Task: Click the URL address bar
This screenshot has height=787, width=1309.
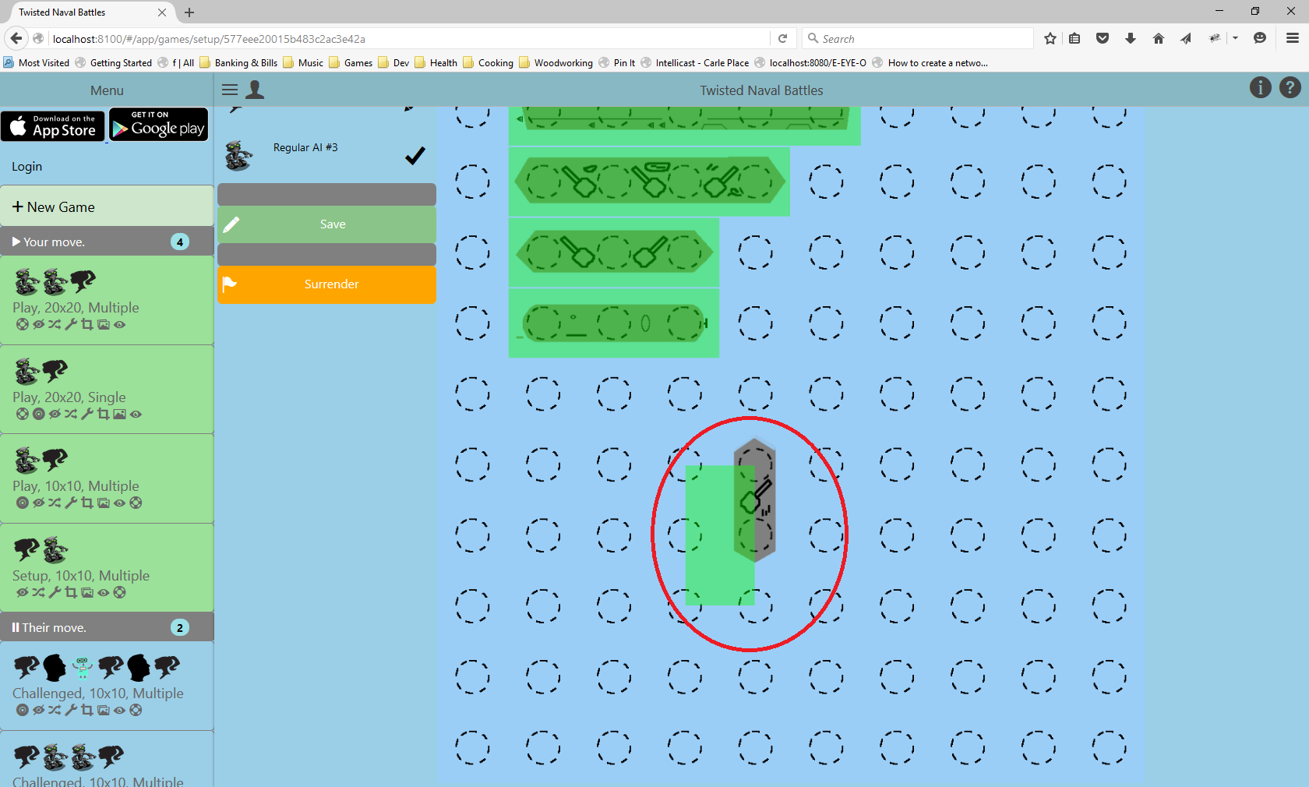Action: [x=409, y=38]
